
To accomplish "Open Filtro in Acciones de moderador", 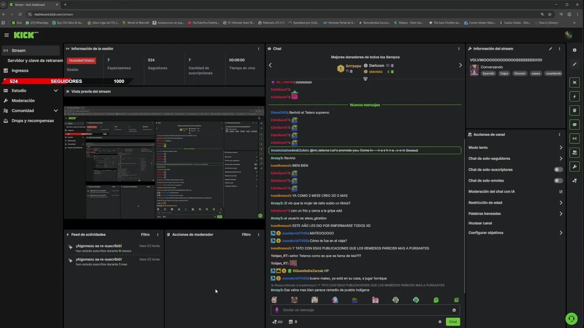I will pyautogui.click(x=246, y=235).
